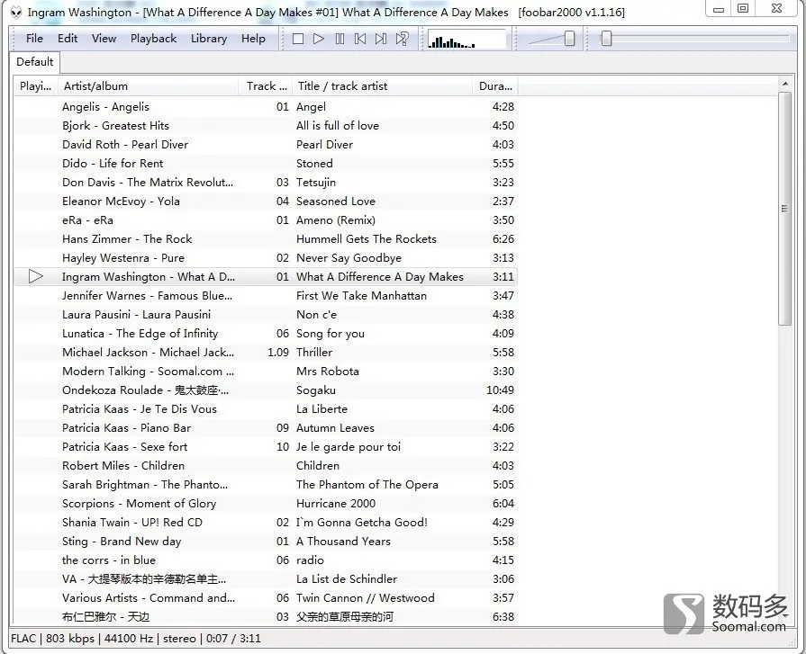Maximize the foobar2000 window
806x654 pixels.
pos(743,9)
